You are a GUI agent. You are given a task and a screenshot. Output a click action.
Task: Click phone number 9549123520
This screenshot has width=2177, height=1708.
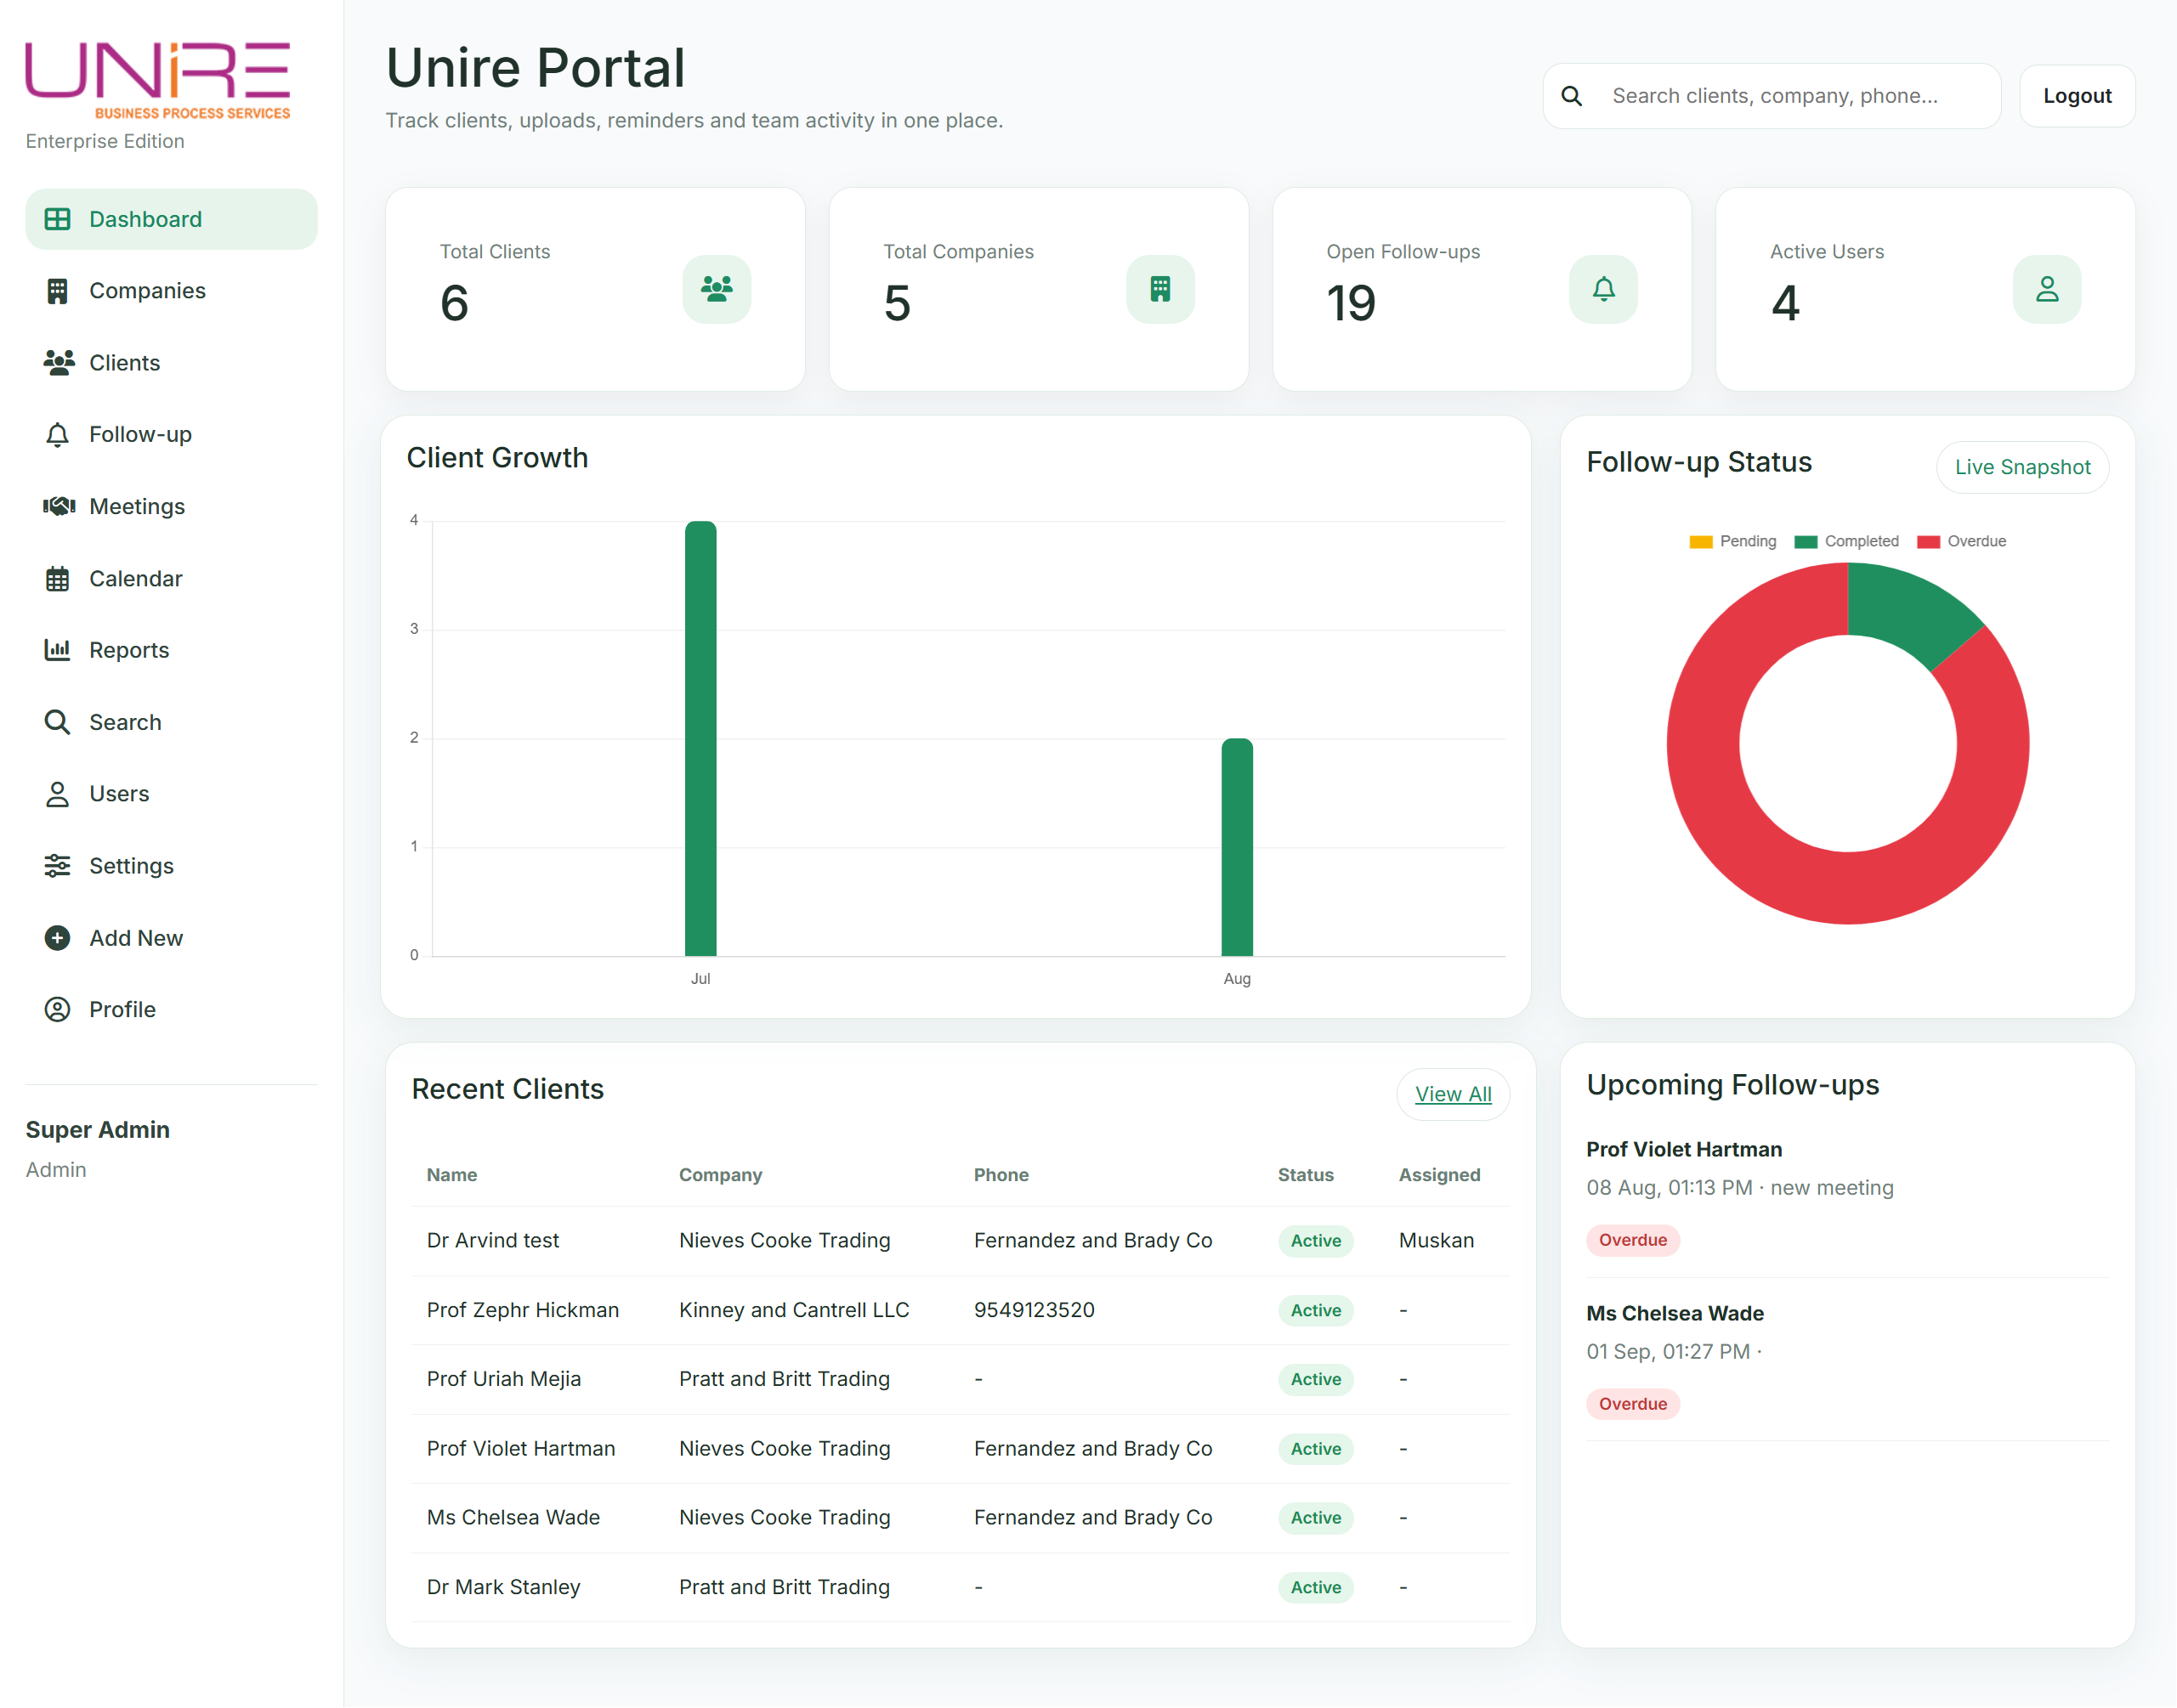(1034, 1310)
